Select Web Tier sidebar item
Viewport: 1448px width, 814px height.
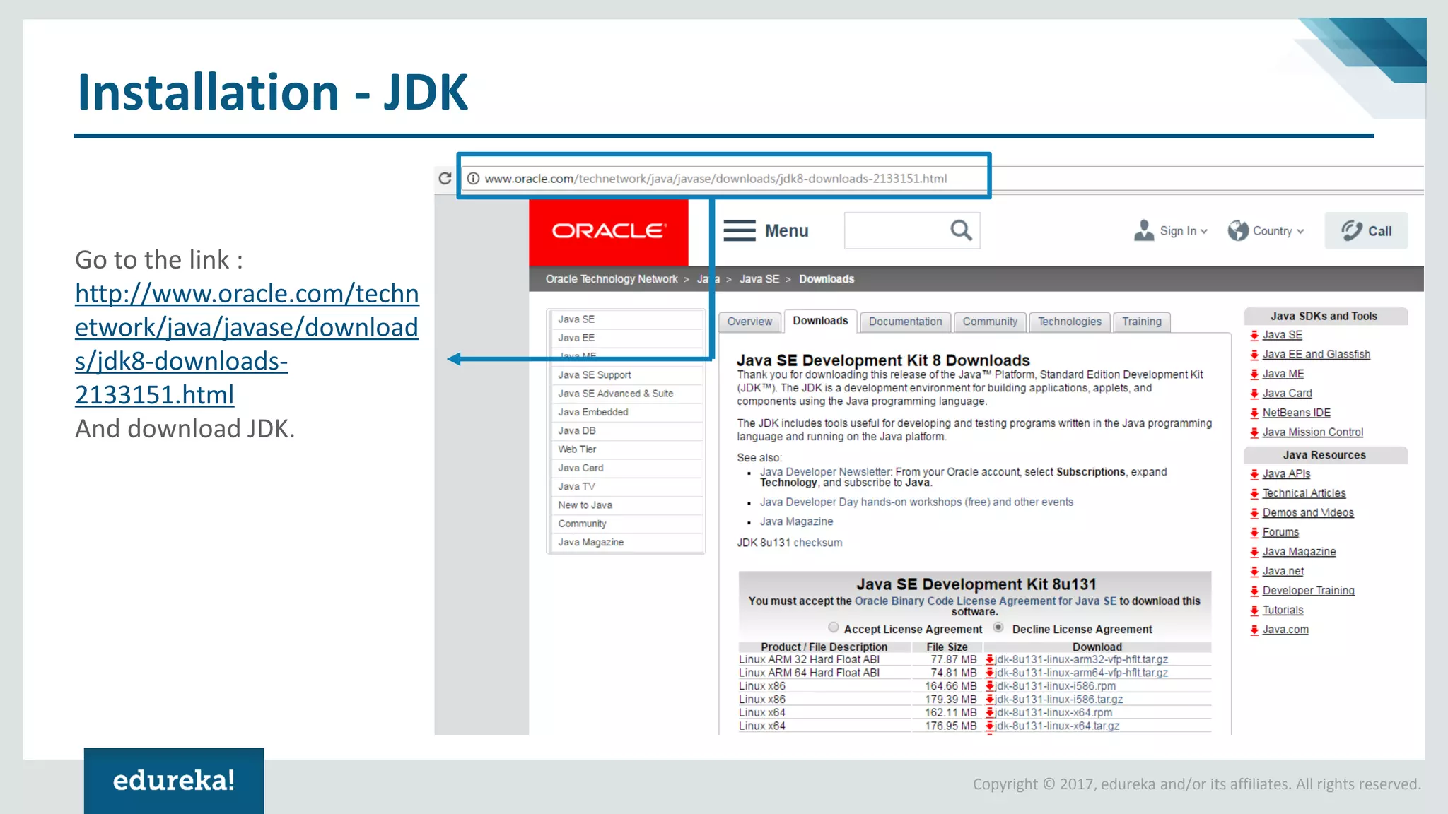[626, 449]
